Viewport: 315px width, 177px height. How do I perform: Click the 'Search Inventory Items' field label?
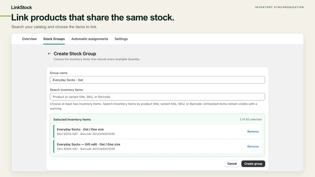(66, 90)
